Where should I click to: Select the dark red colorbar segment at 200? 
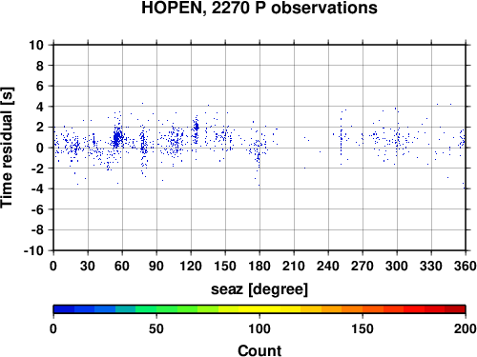click(455, 309)
